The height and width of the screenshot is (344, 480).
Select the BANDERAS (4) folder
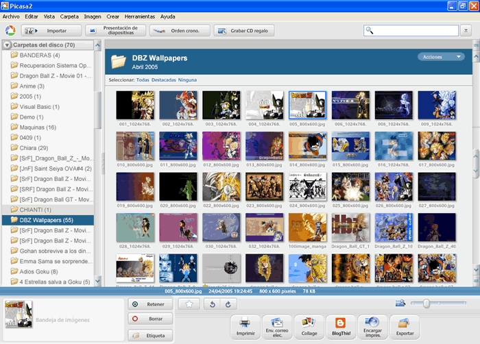click(48, 55)
